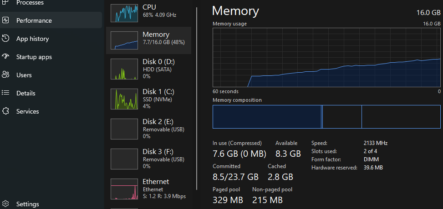
Task: Click the Performance pulse icon
Action: (x=5, y=20)
